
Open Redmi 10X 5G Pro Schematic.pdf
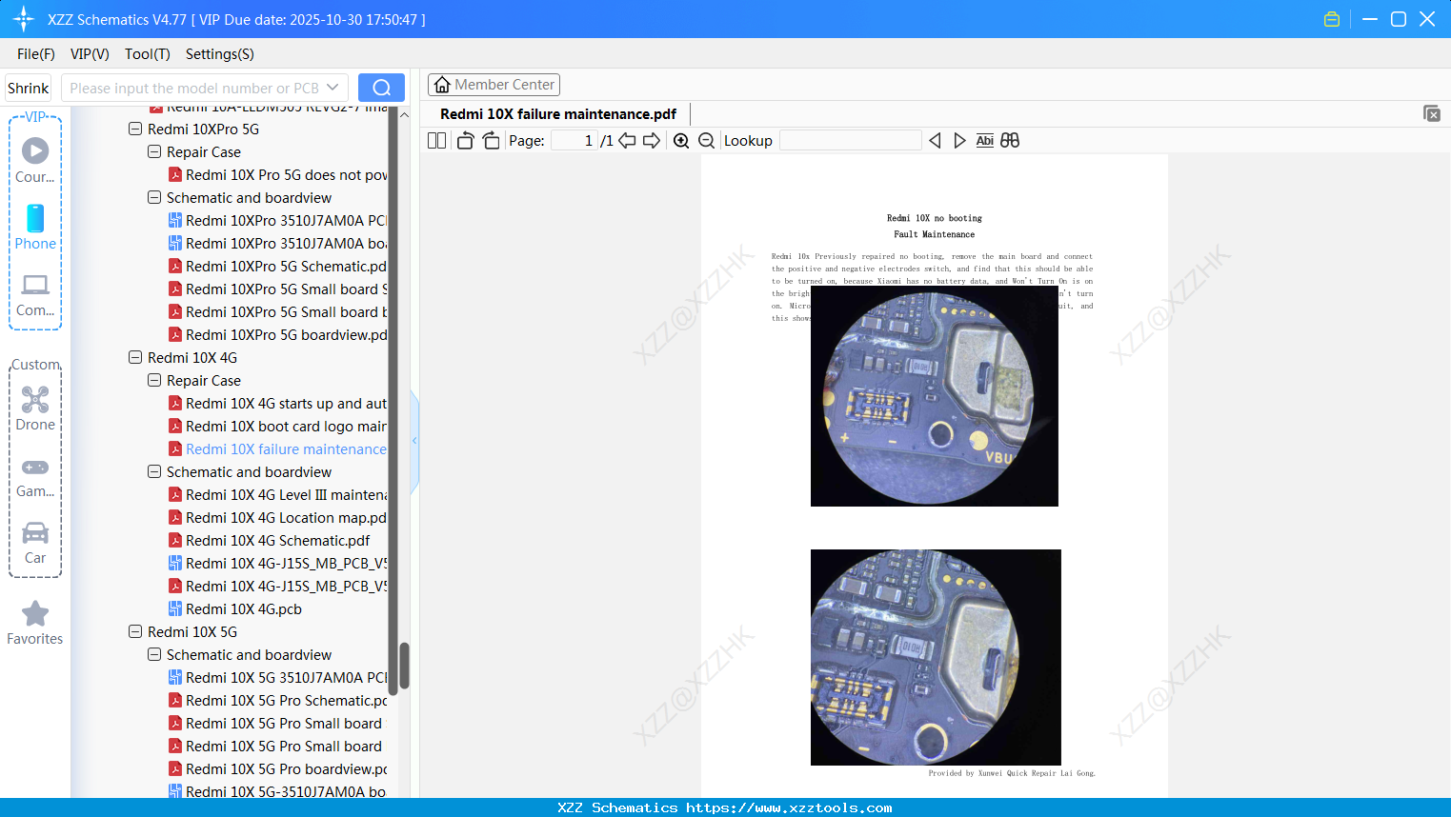click(x=277, y=700)
